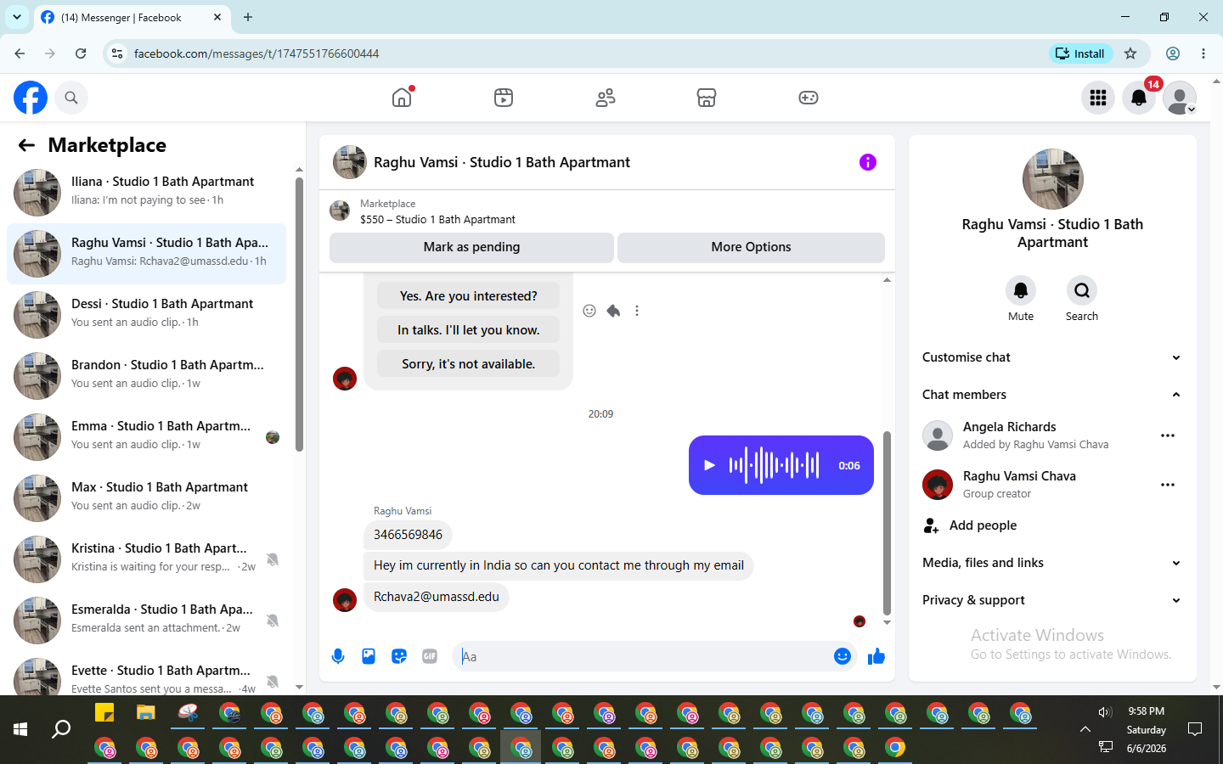Open the Facebook home logo
This screenshot has width=1223, height=764.
(31, 98)
